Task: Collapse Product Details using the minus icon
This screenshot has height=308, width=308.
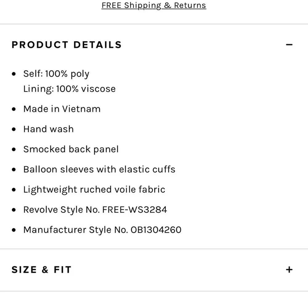Action: tap(289, 45)
